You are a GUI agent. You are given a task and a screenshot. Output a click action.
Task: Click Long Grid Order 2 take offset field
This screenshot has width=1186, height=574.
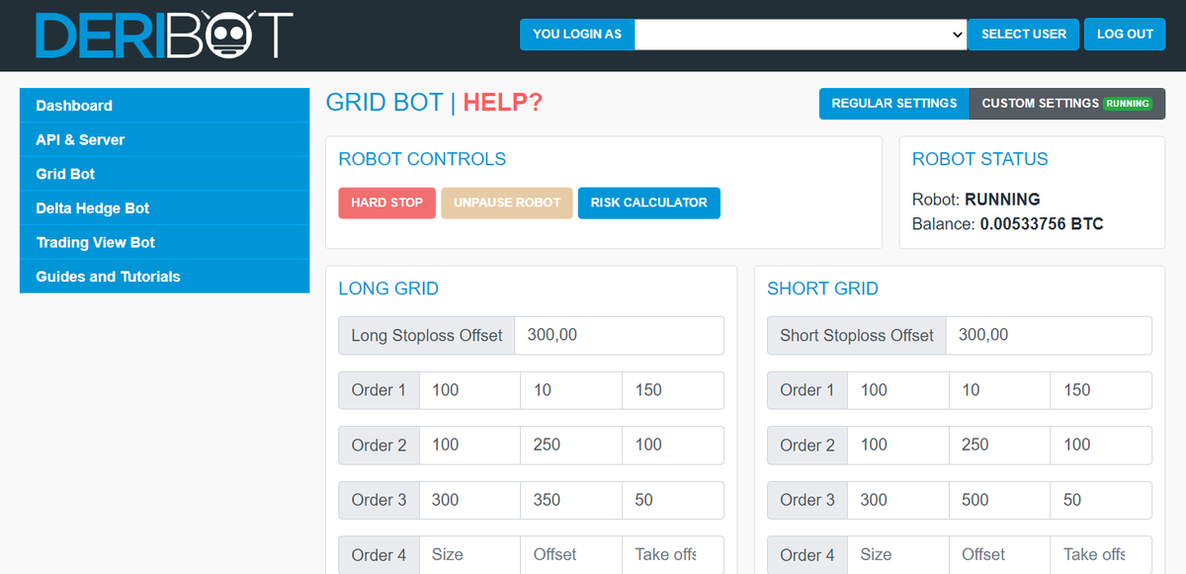673,446
